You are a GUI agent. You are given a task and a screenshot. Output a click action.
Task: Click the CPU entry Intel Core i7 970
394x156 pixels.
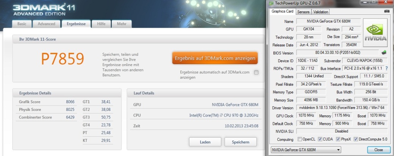[224, 115]
